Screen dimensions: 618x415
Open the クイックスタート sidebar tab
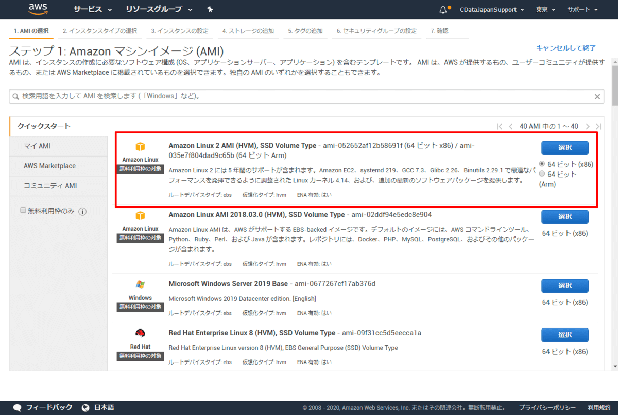(59, 126)
